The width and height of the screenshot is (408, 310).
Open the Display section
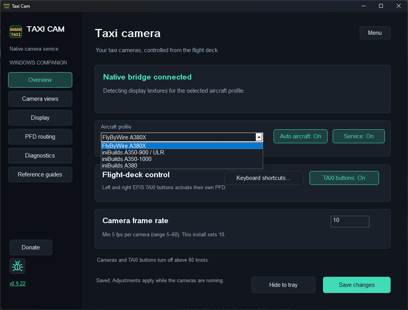[x=40, y=118]
